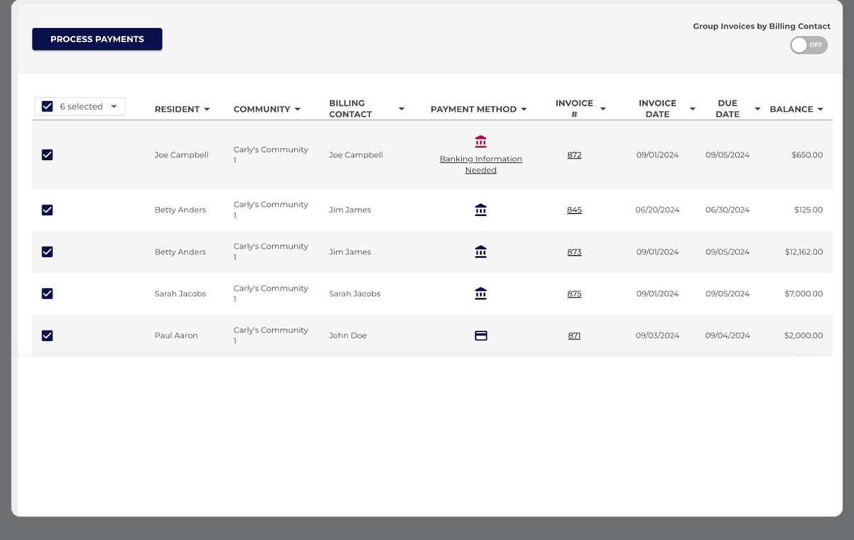Click John Doe billing contact

[x=348, y=335]
